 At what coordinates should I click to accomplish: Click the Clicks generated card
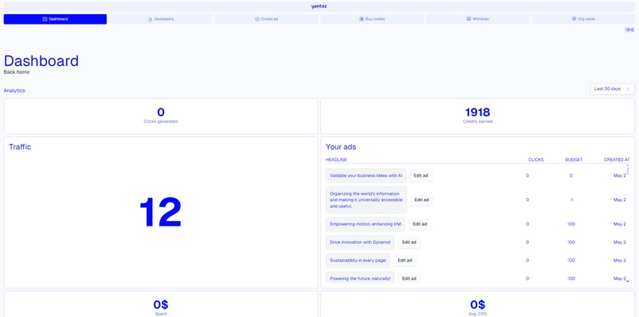(161, 116)
